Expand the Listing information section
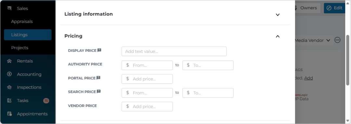The width and height of the screenshot is (351, 124). point(278,15)
